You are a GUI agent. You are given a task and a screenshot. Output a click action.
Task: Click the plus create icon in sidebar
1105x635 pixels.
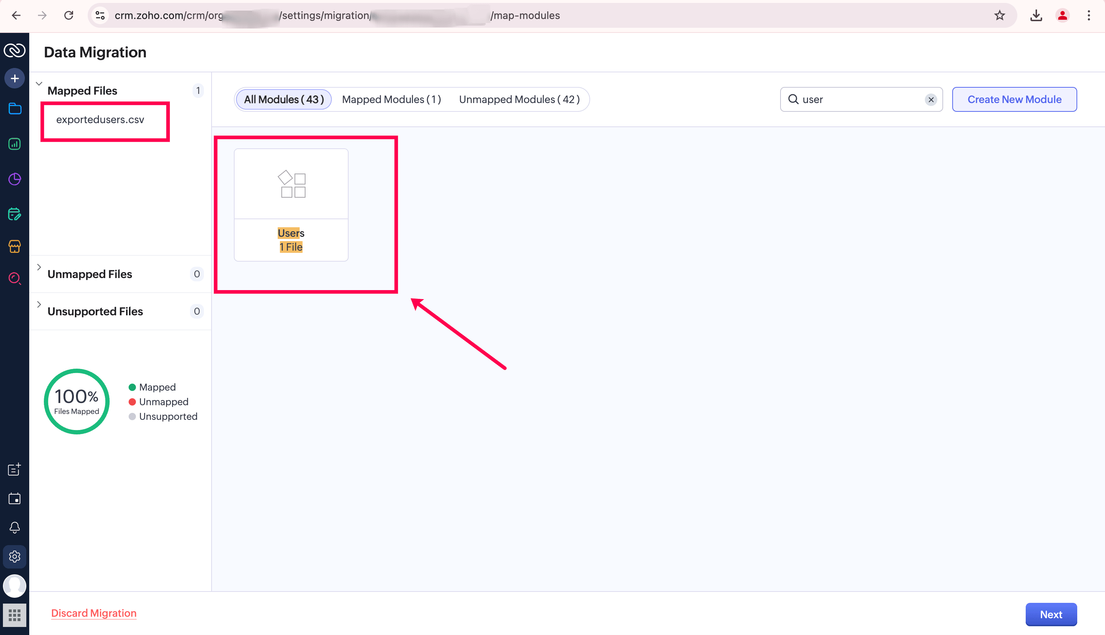click(14, 79)
